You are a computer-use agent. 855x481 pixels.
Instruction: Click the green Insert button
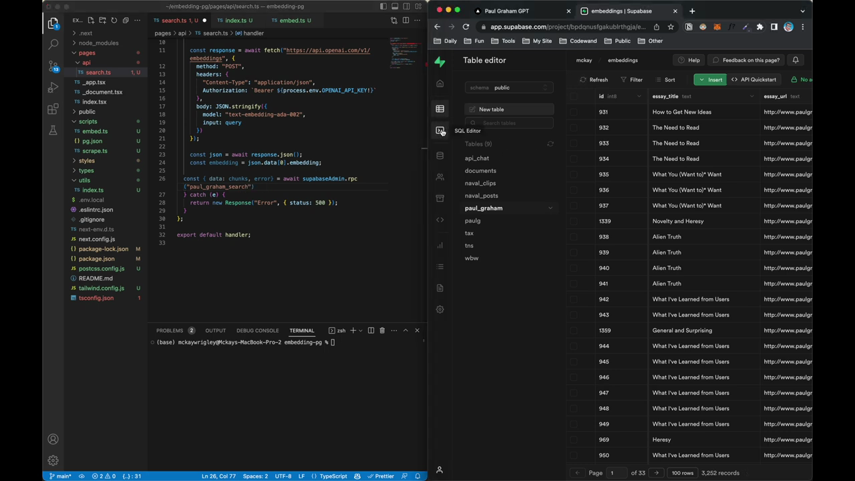(x=709, y=79)
